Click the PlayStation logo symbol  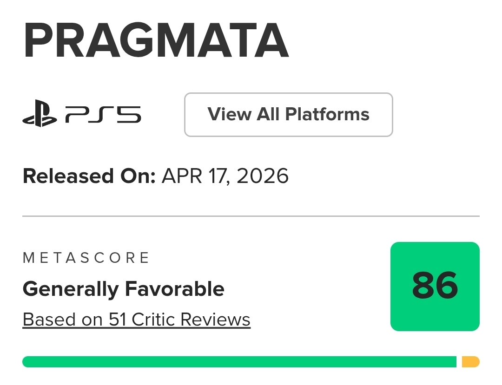point(40,115)
